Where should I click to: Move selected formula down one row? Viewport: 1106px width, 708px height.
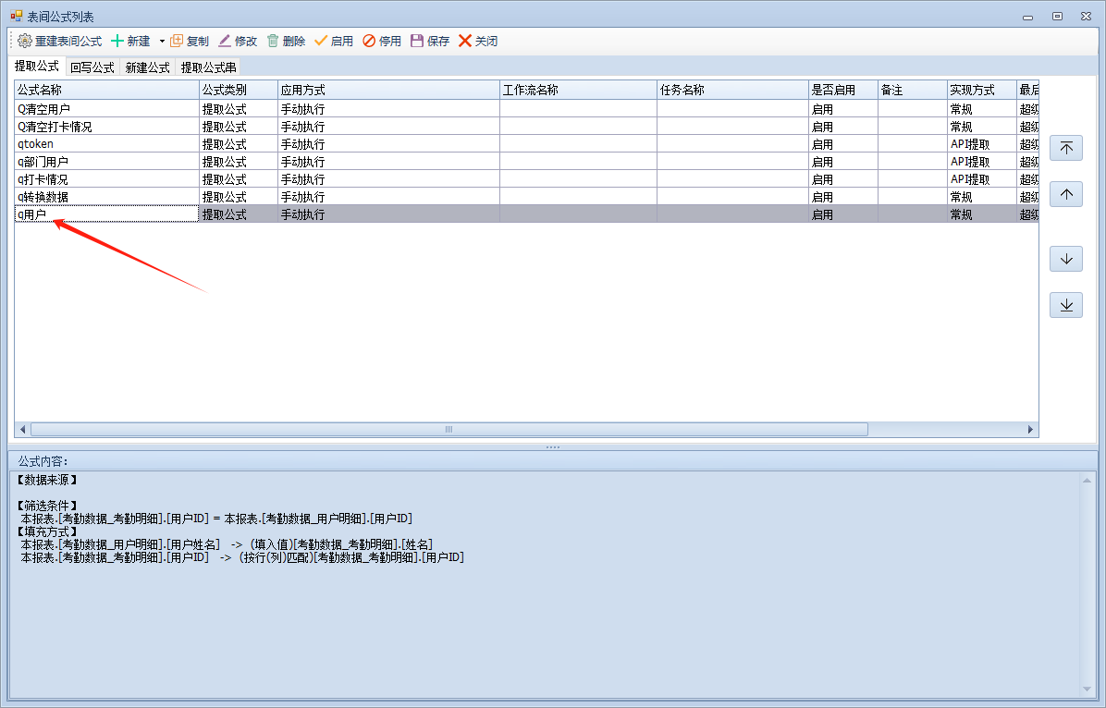coord(1065,259)
